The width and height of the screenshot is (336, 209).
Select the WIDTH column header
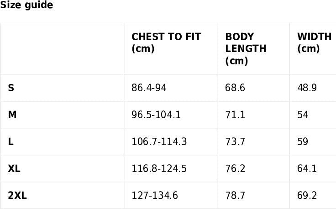coord(314,42)
